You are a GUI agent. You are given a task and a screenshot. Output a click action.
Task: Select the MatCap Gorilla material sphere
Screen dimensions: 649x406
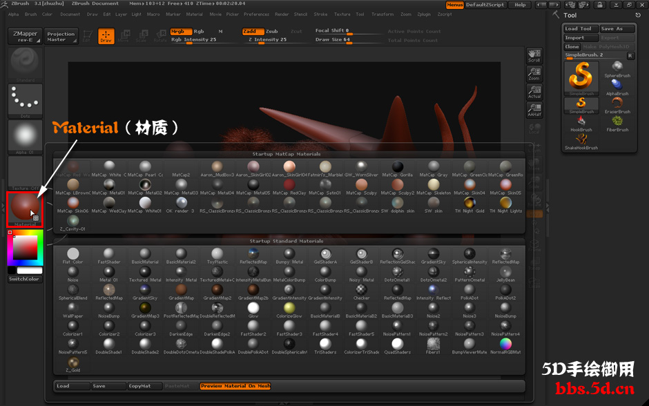pos(398,167)
